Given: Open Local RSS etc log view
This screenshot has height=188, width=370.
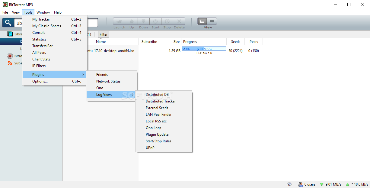Looking at the screenshot, I should pyautogui.click(x=164, y=121).
